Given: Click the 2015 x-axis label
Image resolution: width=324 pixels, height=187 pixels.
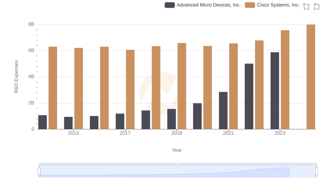Looking at the screenshot, I should (x=73, y=133).
